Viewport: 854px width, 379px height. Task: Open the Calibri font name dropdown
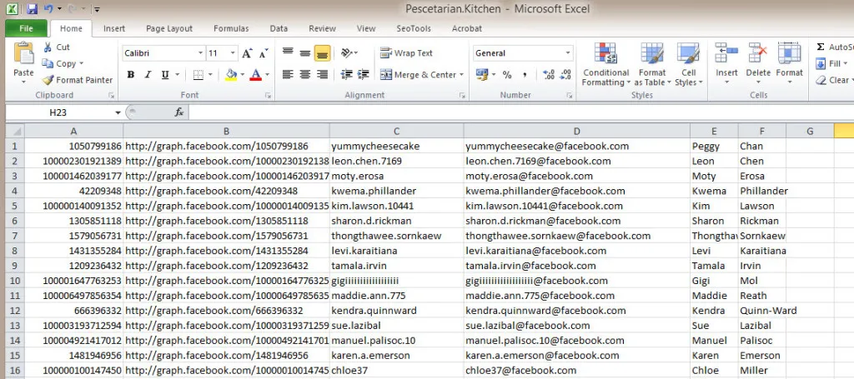200,53
